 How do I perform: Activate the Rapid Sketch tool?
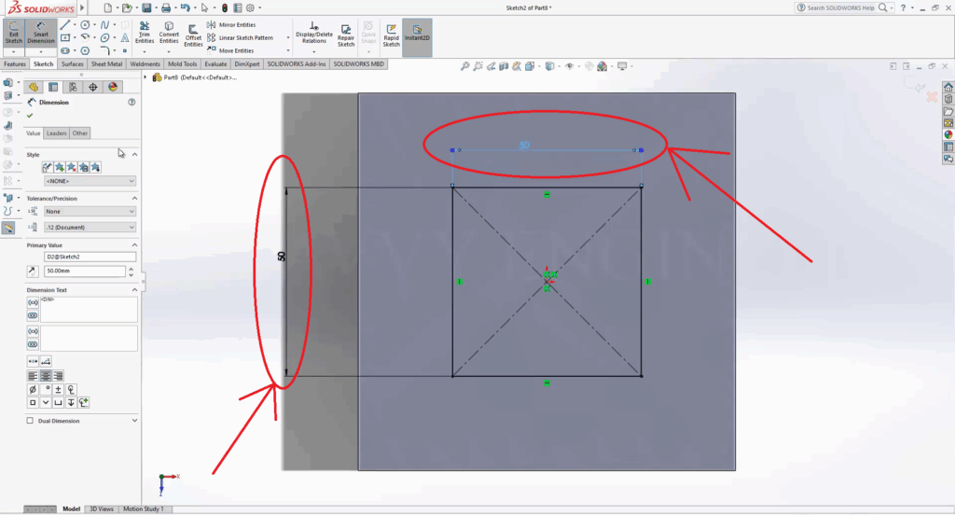click(391, 35)
